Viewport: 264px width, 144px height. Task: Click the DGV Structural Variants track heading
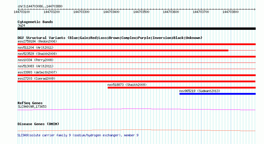click(110, 38)
